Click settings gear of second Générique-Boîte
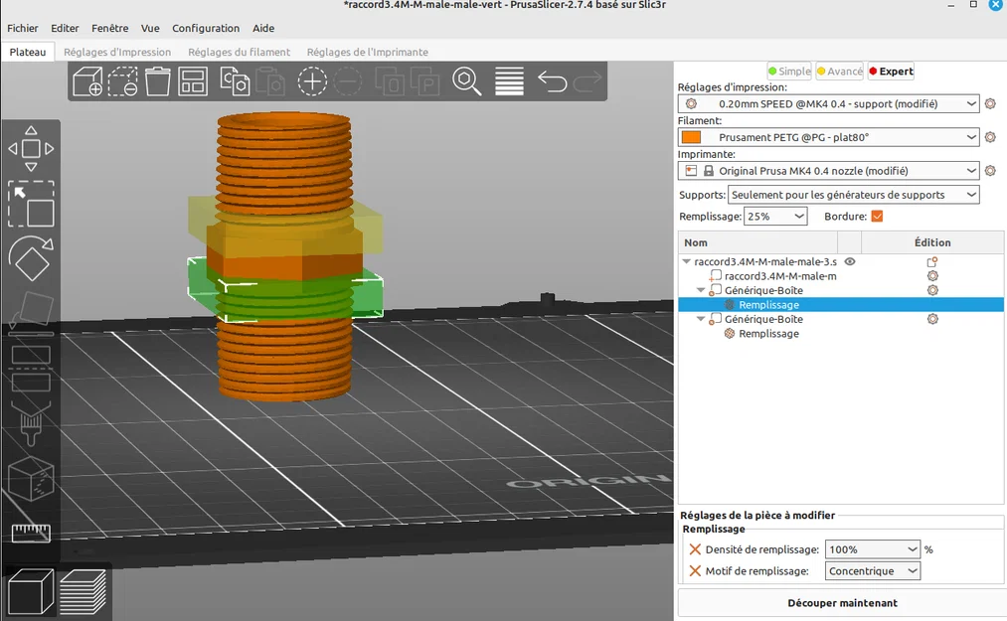The width and height of the screenshot is (1007, 621). (932, 319)
